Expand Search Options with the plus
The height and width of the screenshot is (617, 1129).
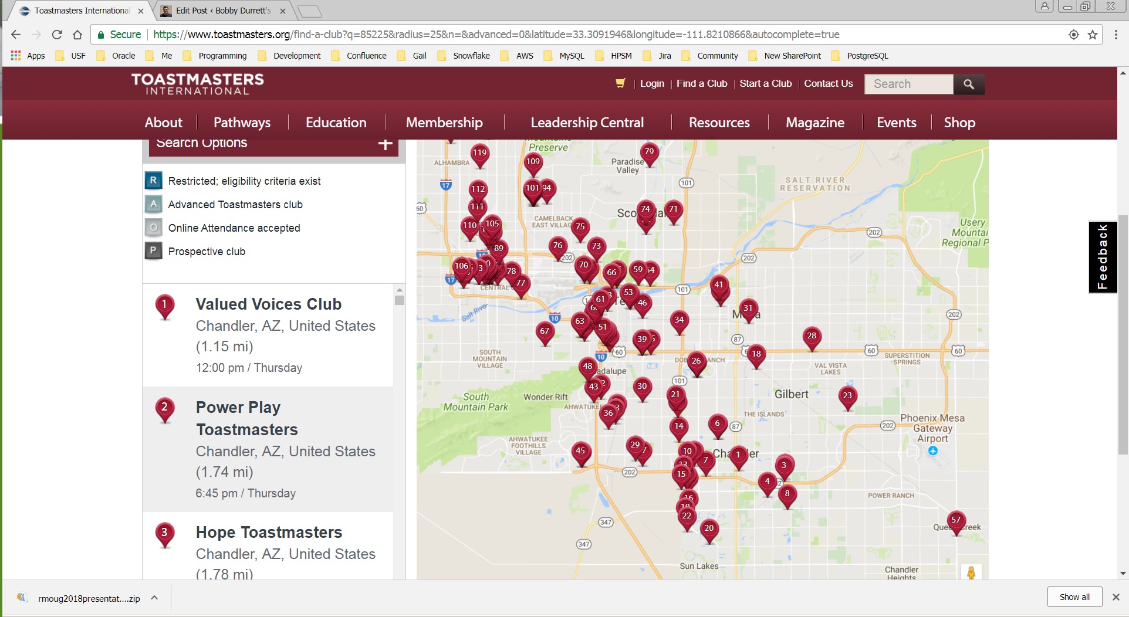(385, 144)
